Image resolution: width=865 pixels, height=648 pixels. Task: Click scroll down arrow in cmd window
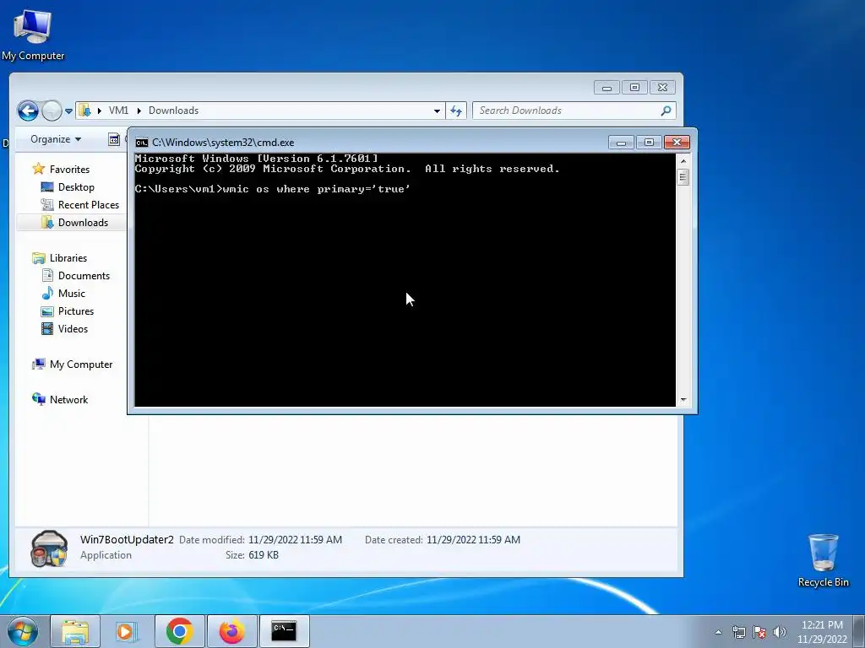(x=683, y=400)
